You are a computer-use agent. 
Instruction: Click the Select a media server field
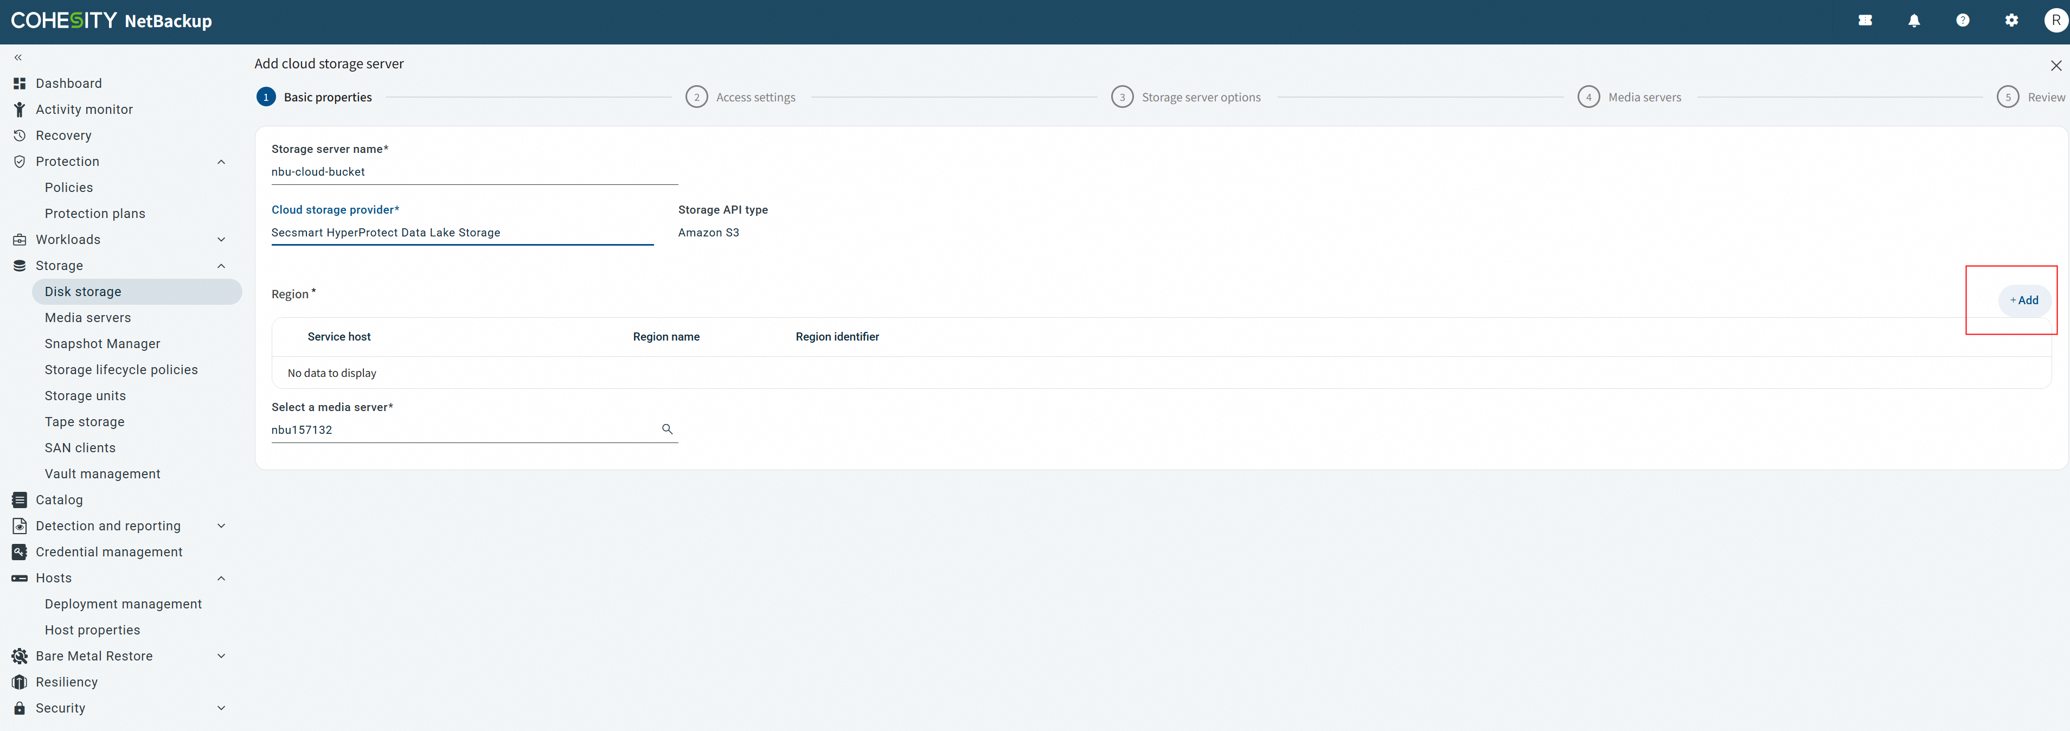[475, 430]
